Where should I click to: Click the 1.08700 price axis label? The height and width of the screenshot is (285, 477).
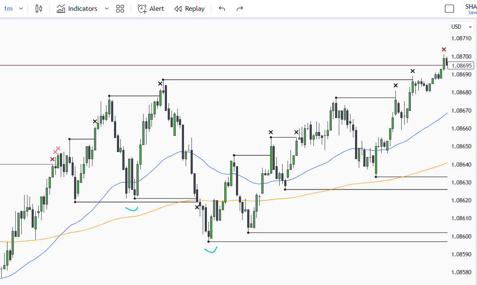pyautogui.click(x=461, y=57)
